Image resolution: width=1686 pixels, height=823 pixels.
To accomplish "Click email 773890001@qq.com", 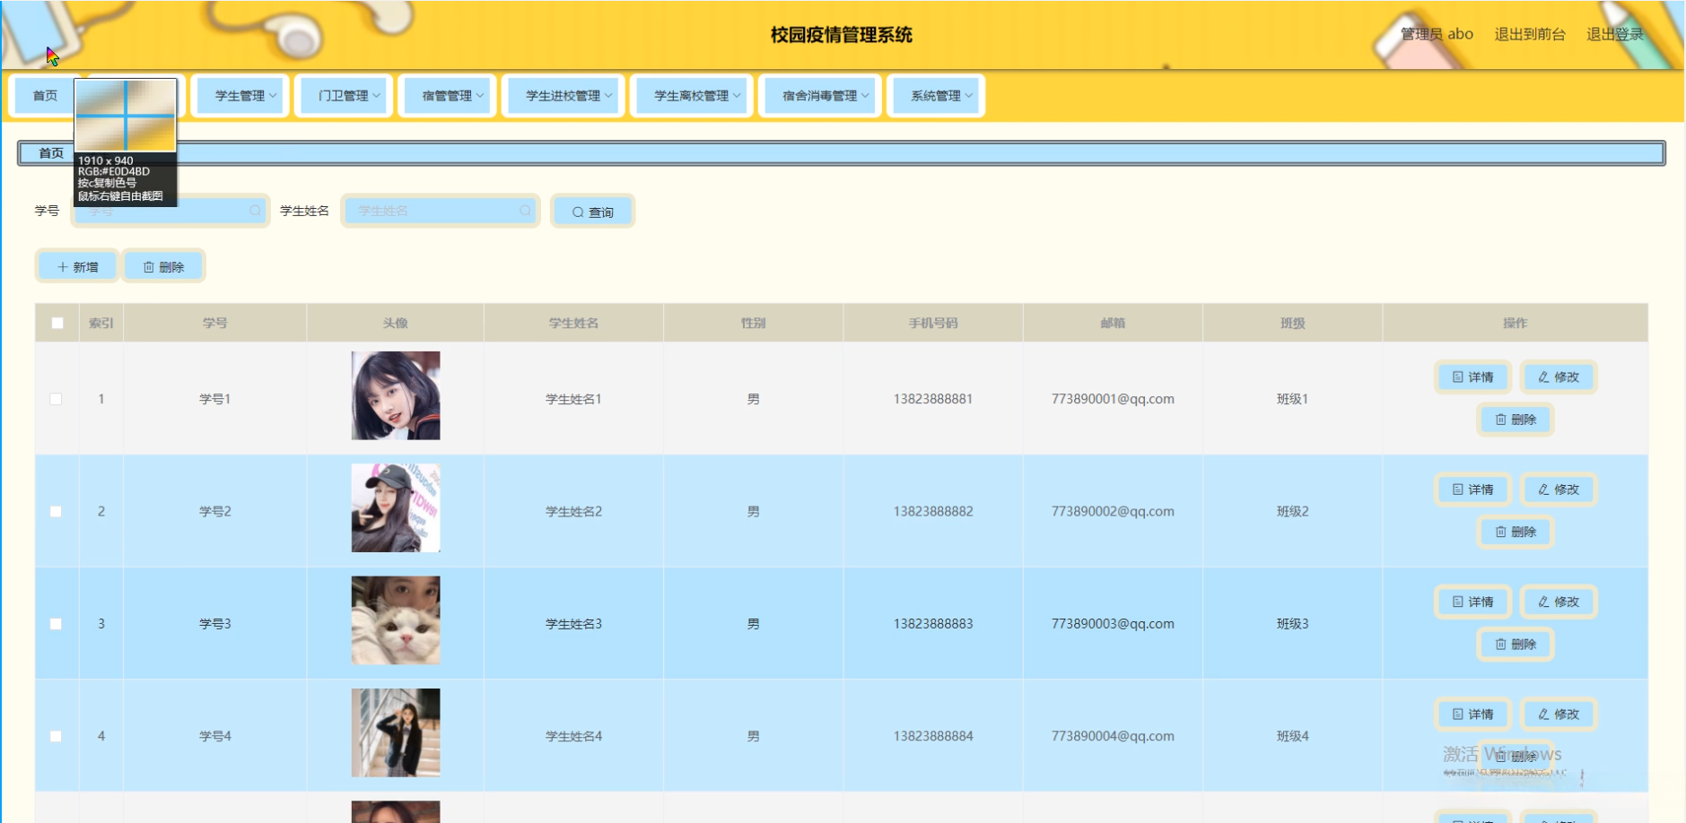I will pos(1113,399).
